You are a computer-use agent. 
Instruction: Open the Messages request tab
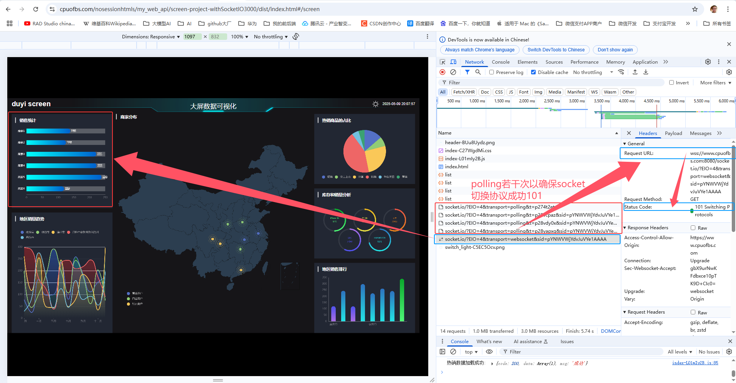point(700,133)
